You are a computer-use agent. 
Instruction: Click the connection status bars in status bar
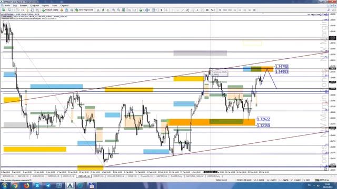[317, 180]
